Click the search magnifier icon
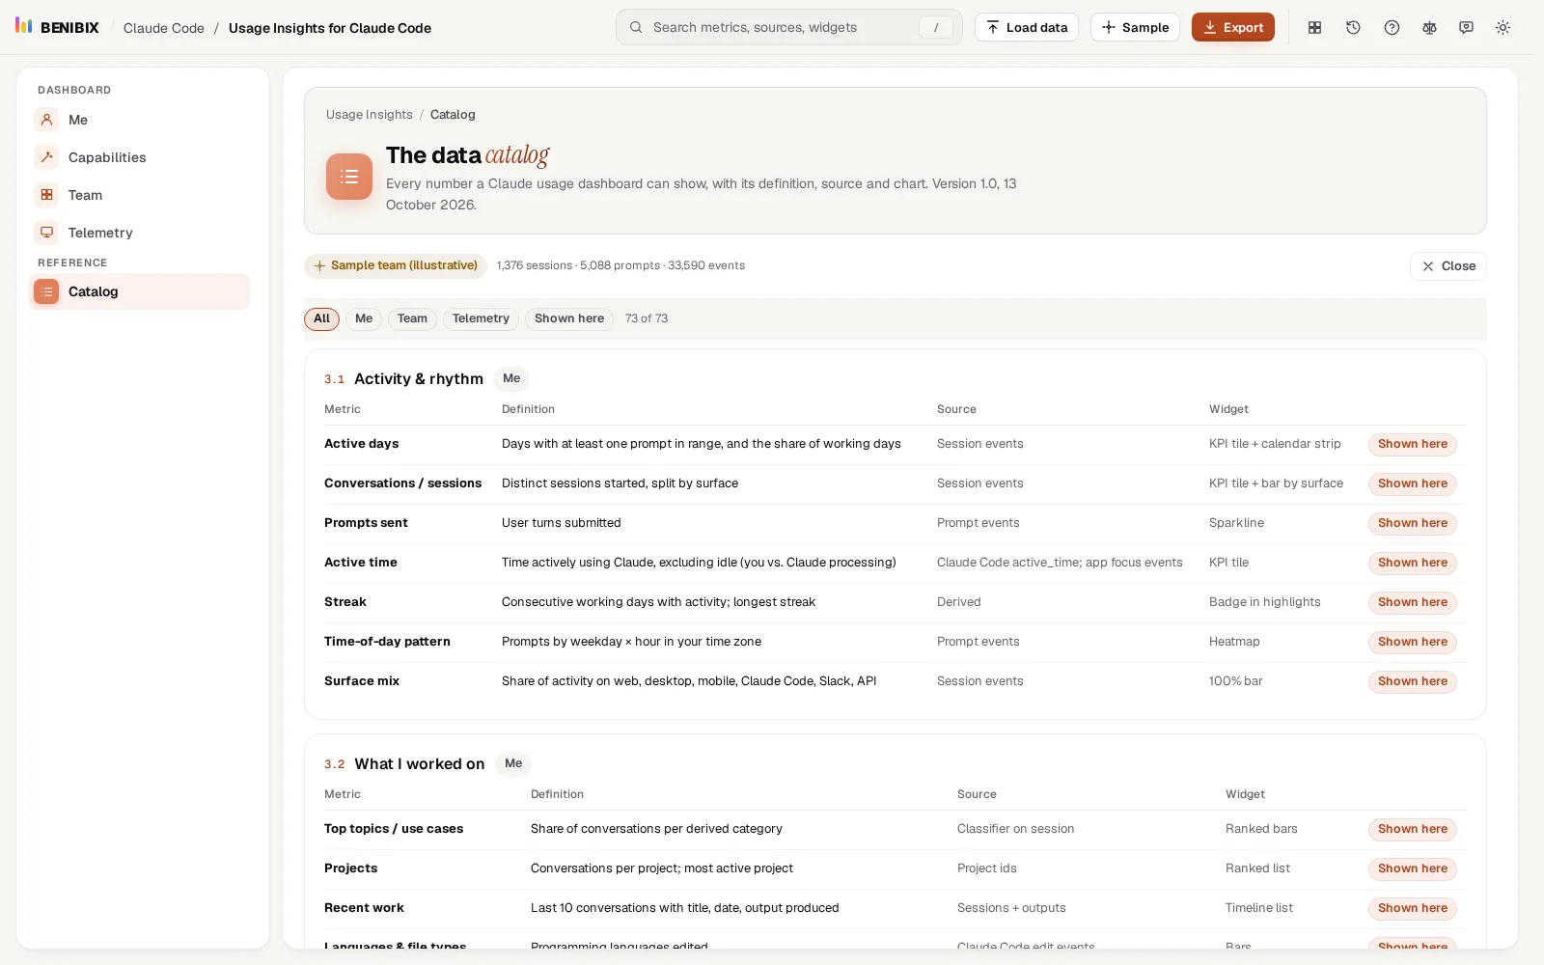 pos(636,27)
